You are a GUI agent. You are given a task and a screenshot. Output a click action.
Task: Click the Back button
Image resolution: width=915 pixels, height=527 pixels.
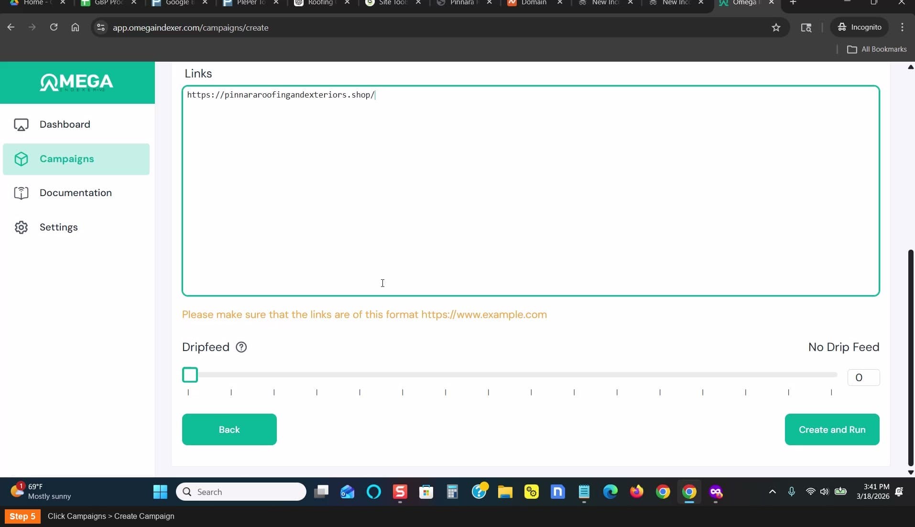point(229,429)
